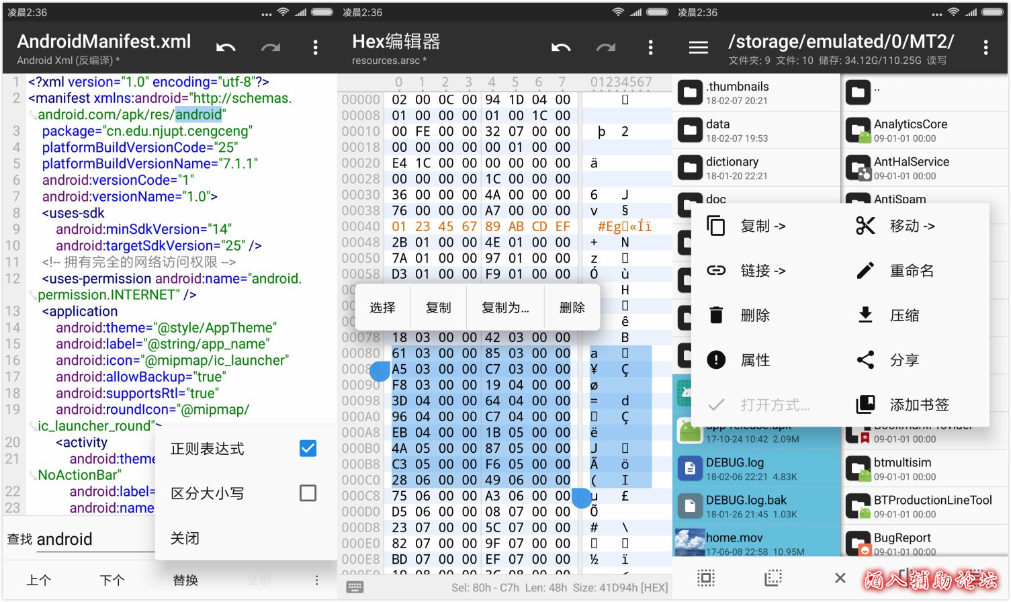The width and height of the screenshot is (1011, 602).
Task: Tap the 替换 replace button
Action: click(x=185, y=580)
